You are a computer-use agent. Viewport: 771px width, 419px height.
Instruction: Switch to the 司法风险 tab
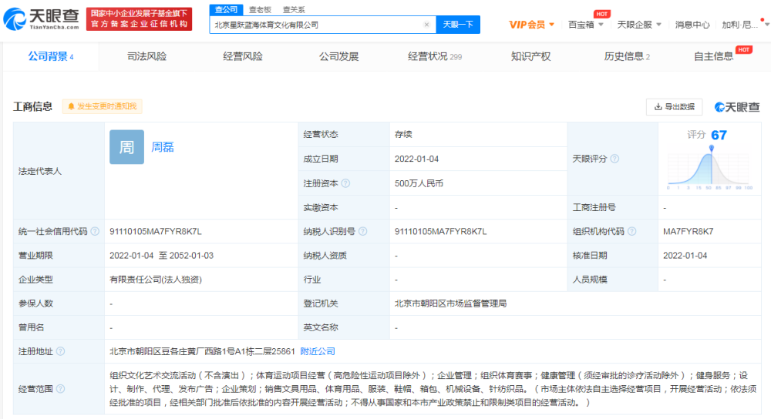[146, 56]
